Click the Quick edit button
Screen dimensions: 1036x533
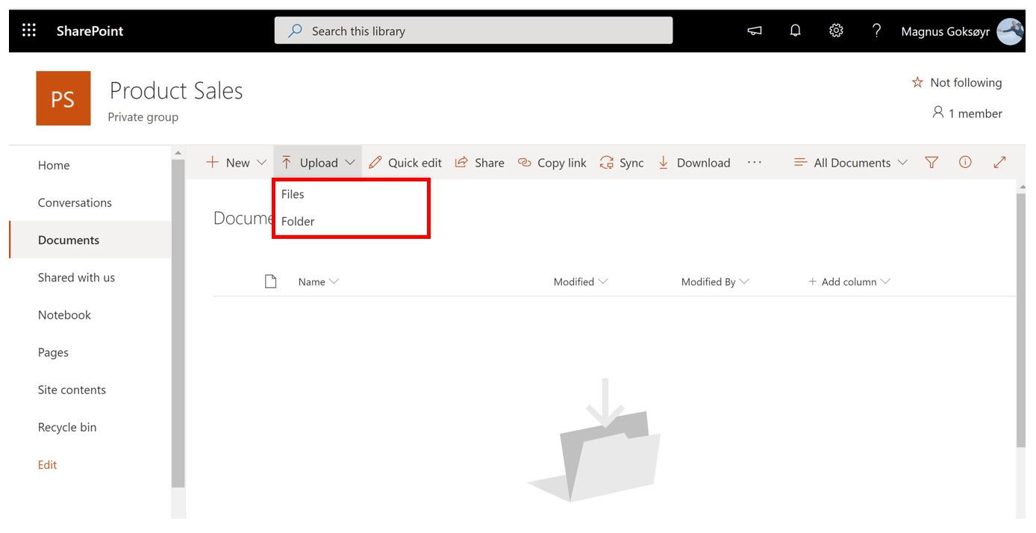(405, 163)
